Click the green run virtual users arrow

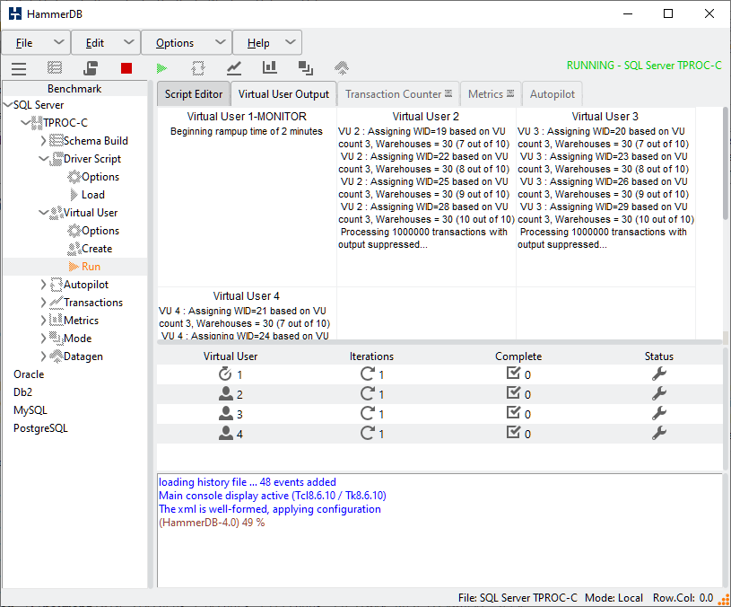(x=161, y=68)
